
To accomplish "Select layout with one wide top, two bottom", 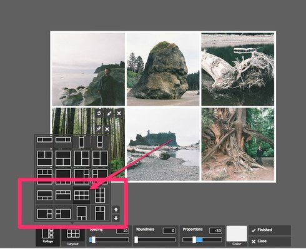I will point(63,158).
